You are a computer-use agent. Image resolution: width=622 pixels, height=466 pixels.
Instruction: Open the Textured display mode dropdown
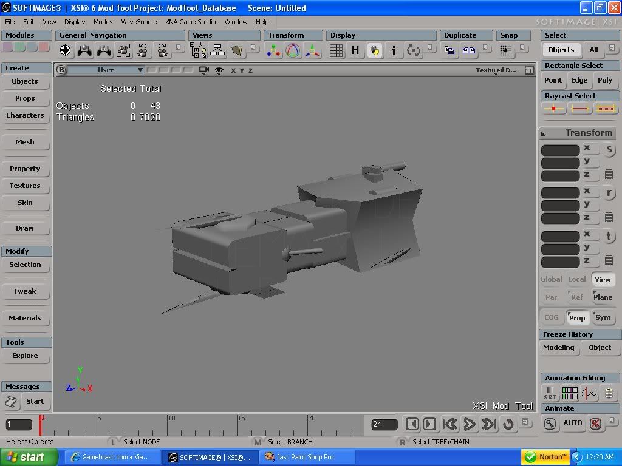point(496,70)
